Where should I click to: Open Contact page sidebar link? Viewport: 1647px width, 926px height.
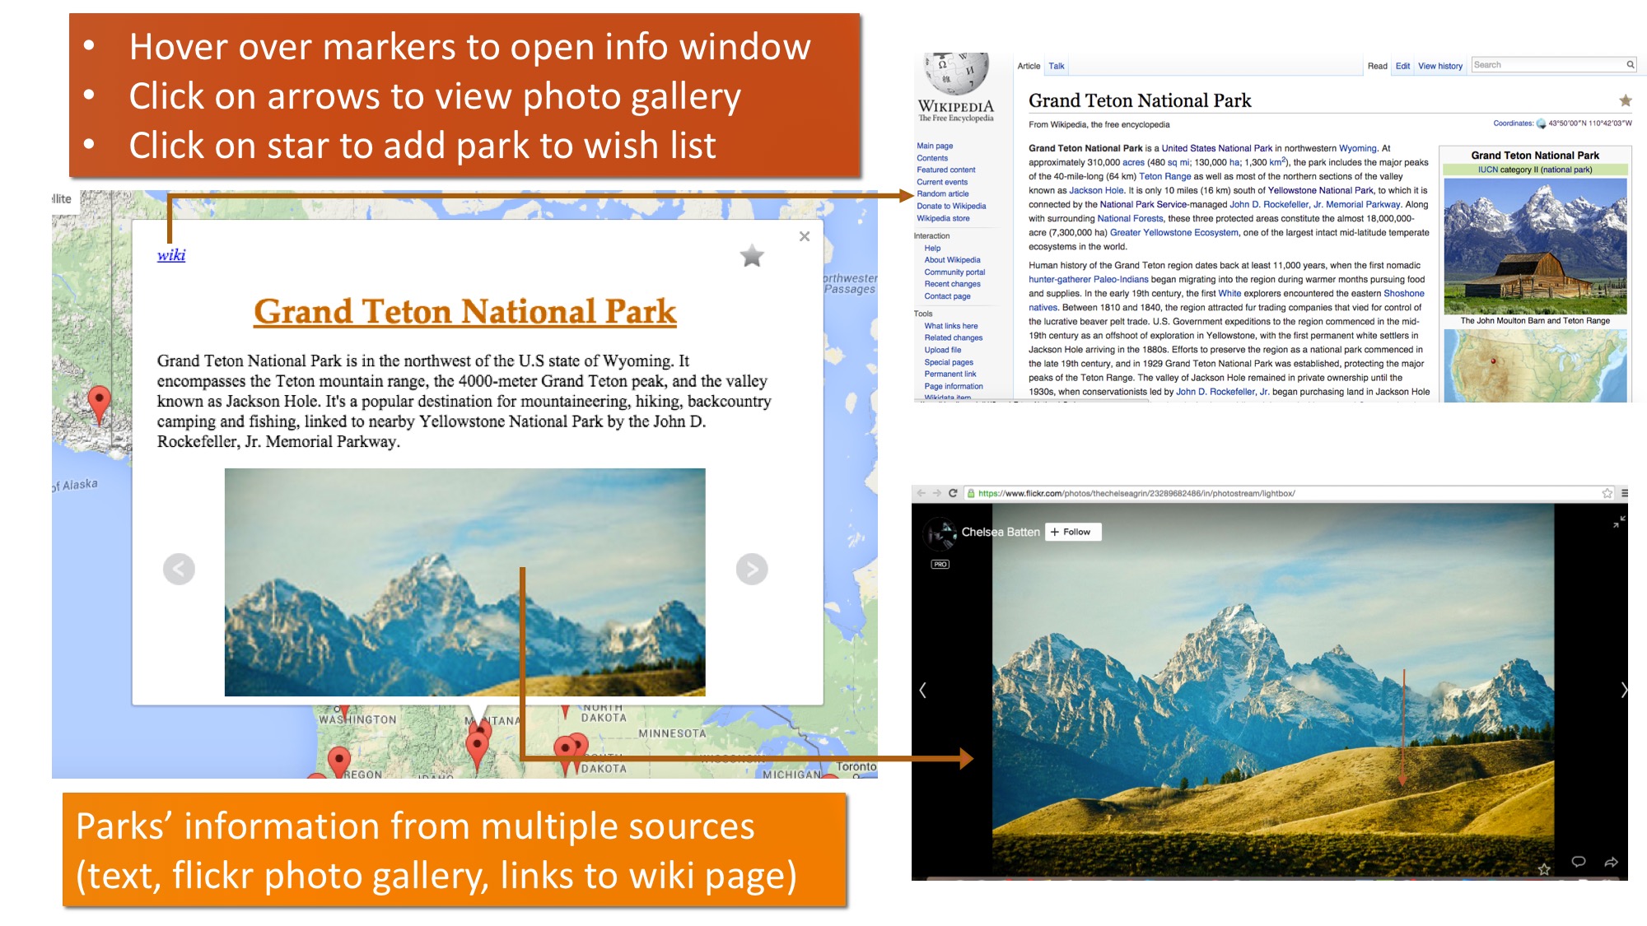point(947,296)
